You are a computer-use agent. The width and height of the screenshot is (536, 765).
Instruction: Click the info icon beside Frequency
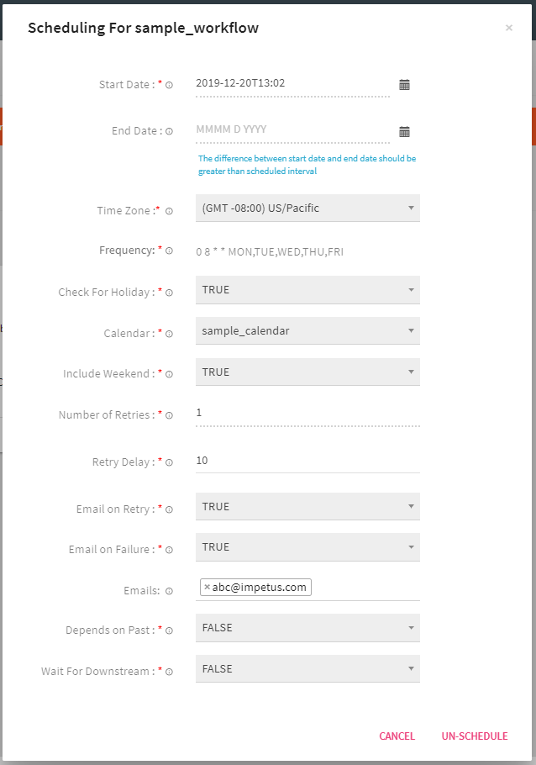(x=169, y=251)
